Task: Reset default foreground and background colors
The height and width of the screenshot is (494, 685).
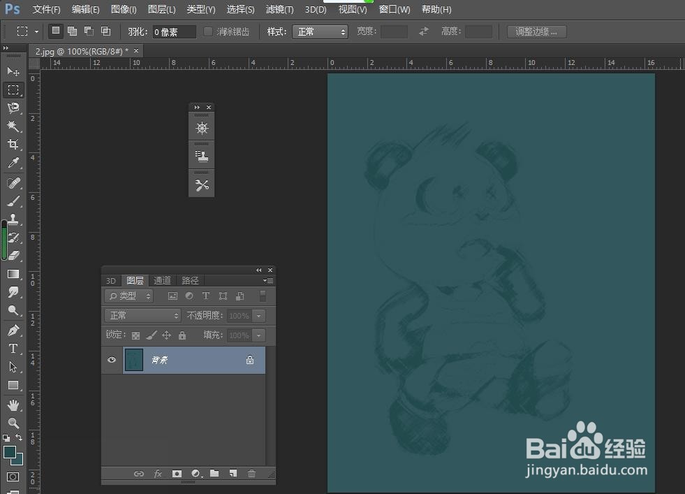Action: coord(6,437)
